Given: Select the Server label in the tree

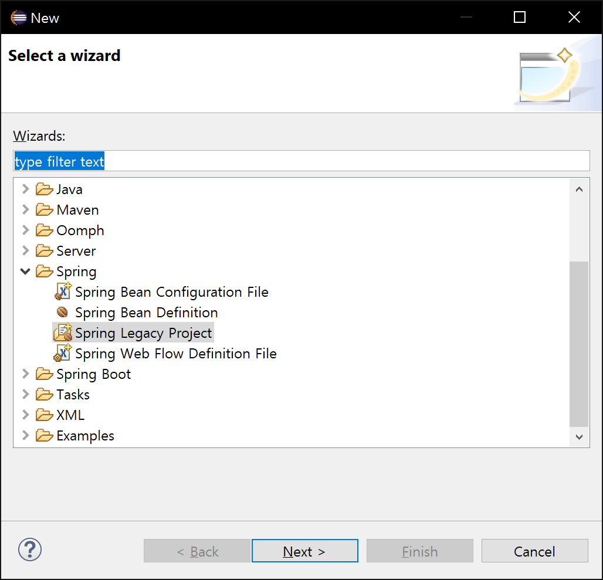Looking at the screenshot, I should click(76, 251).
